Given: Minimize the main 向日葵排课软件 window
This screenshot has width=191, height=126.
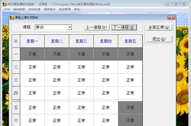Looking at the screenshot, I should (x=168, y=4).
